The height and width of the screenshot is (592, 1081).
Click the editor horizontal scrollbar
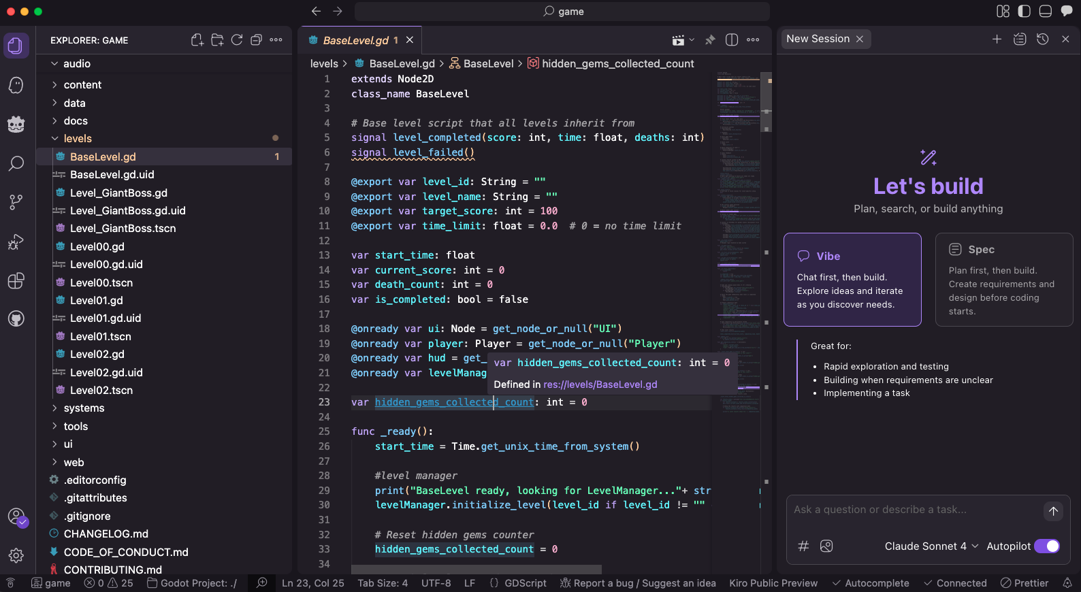click(477, 570)
